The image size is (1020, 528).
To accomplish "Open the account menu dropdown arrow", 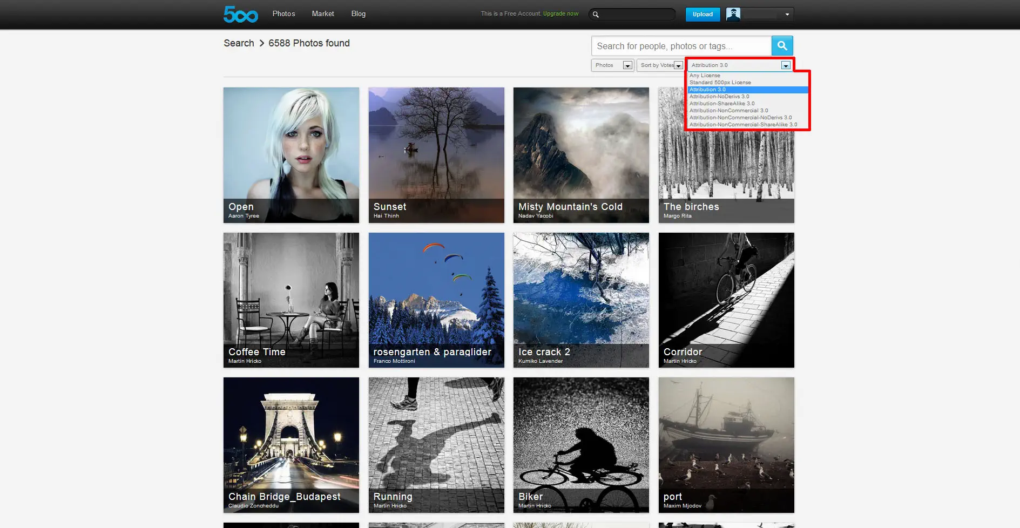I will 787,15.
